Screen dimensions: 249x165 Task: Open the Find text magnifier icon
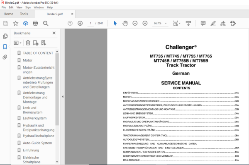click(46, 23)
